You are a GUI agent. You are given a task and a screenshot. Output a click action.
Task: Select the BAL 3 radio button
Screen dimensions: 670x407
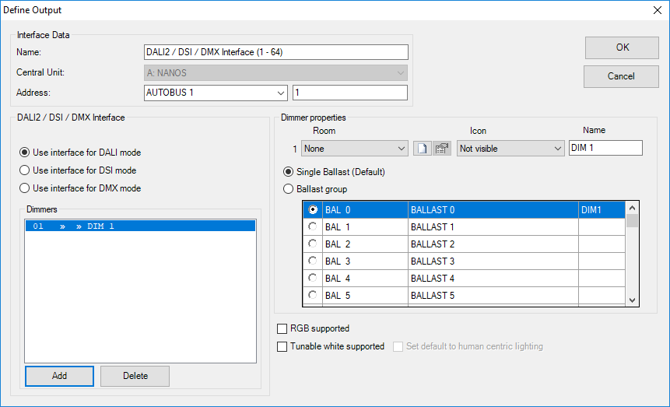click(313, 261)
